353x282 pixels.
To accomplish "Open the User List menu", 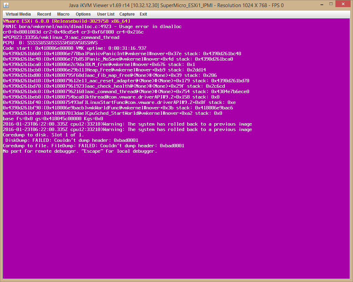I will 106,14.
